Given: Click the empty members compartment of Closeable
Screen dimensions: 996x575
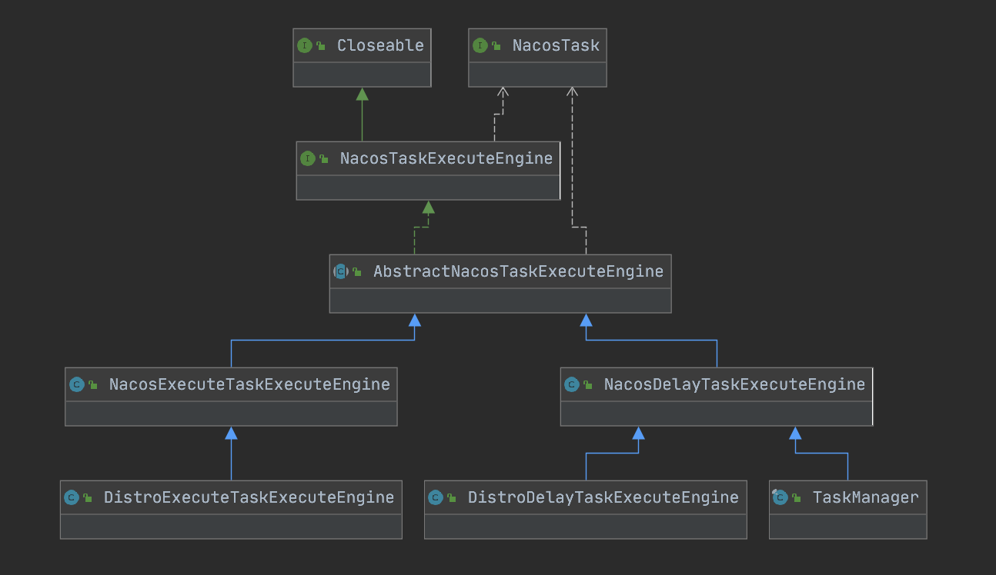Looking at the screenshot, I should 362,75.
